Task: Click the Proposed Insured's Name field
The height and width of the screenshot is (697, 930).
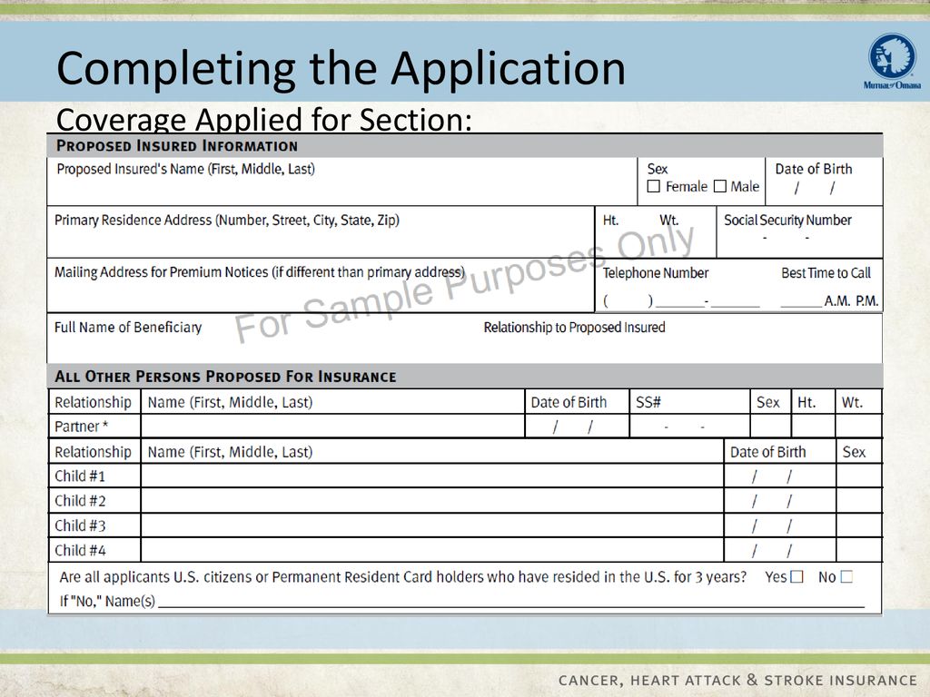Action: tap(342, 182)
